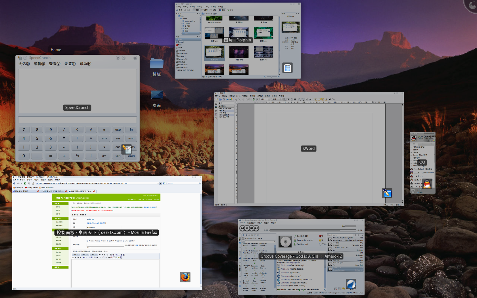Open Firefox search engine selector dropdown
This screenshot has width=477, height=298.
tap(164, 183)
